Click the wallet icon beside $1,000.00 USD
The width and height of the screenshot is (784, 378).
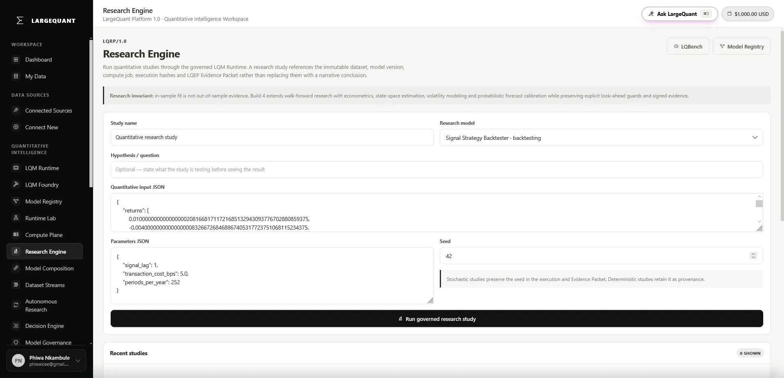coord(729,14)
